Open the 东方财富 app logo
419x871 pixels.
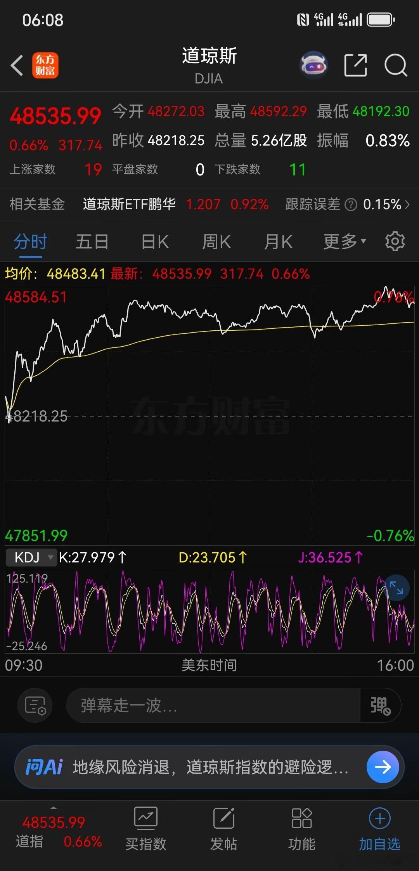45,65
